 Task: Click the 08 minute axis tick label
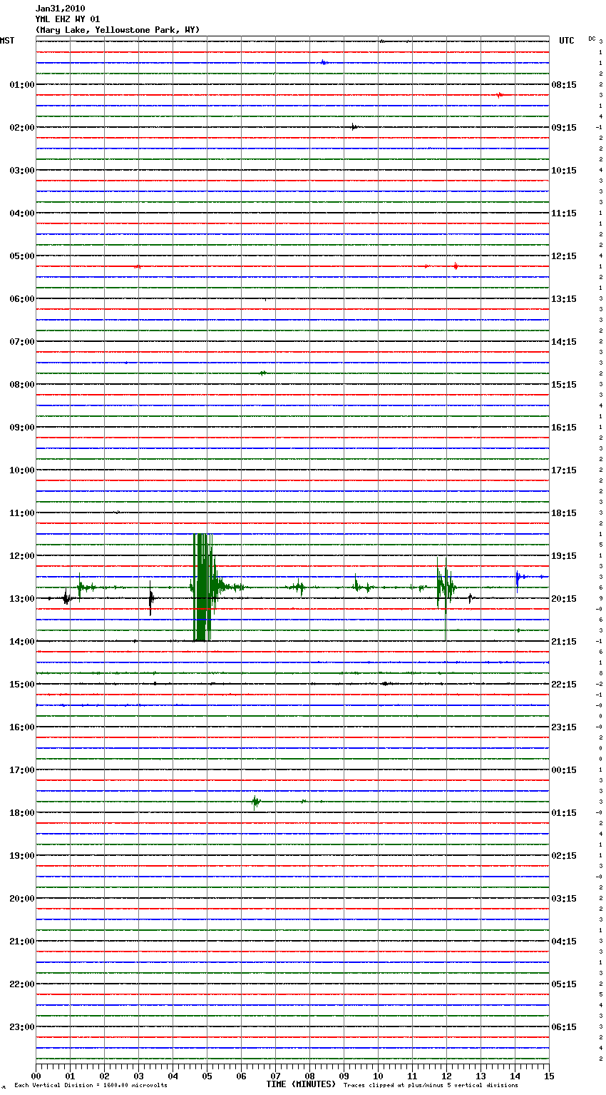tap(309, 1076)
